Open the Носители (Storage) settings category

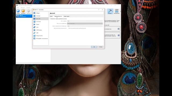41,22
